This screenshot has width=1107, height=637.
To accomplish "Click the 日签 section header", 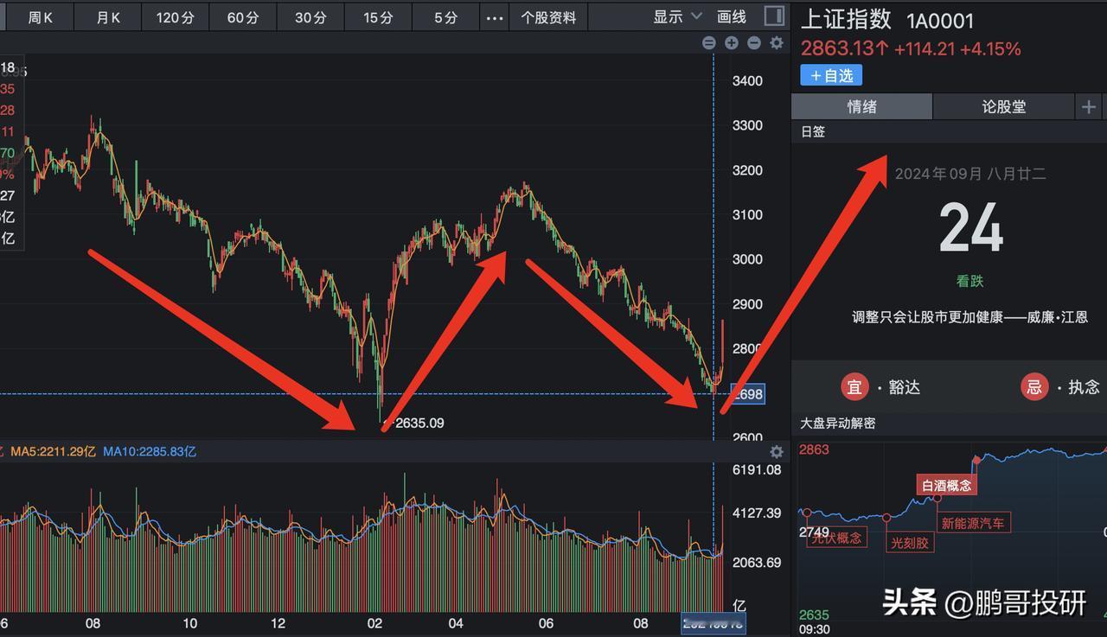I will tap(813, 131).
